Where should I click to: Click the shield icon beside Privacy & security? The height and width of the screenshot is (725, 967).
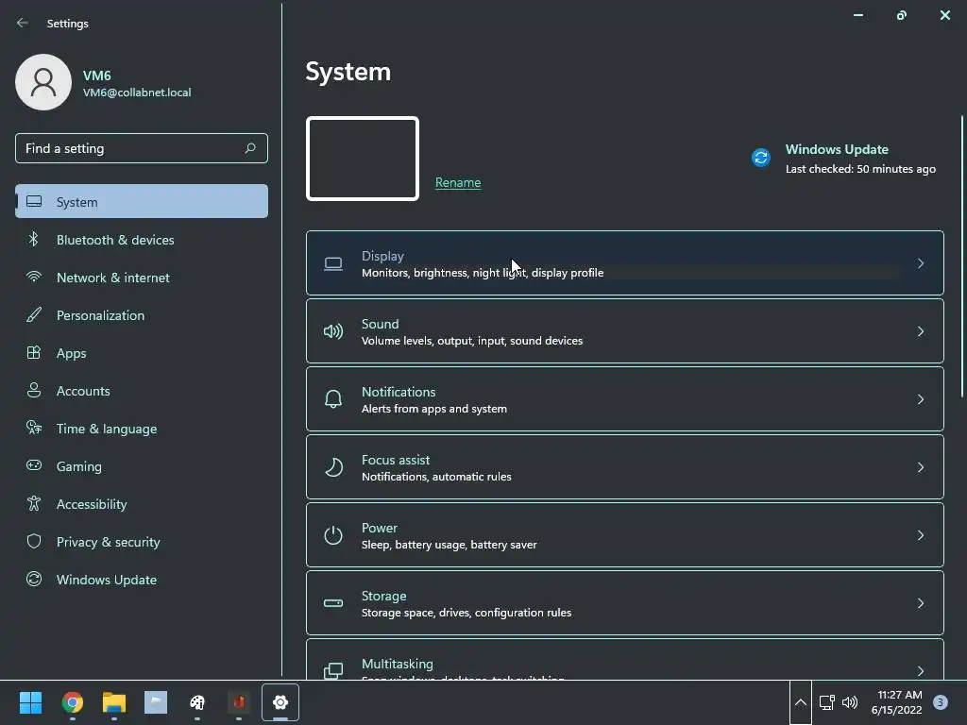(x=34, y=541)
